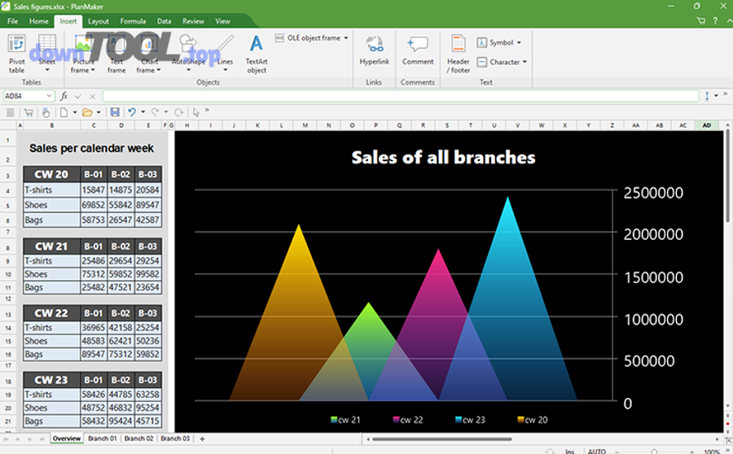This screenshot has height=454, width=733.
Task: Open the cell reference AD84 dropdown
Action: point(50,96)
